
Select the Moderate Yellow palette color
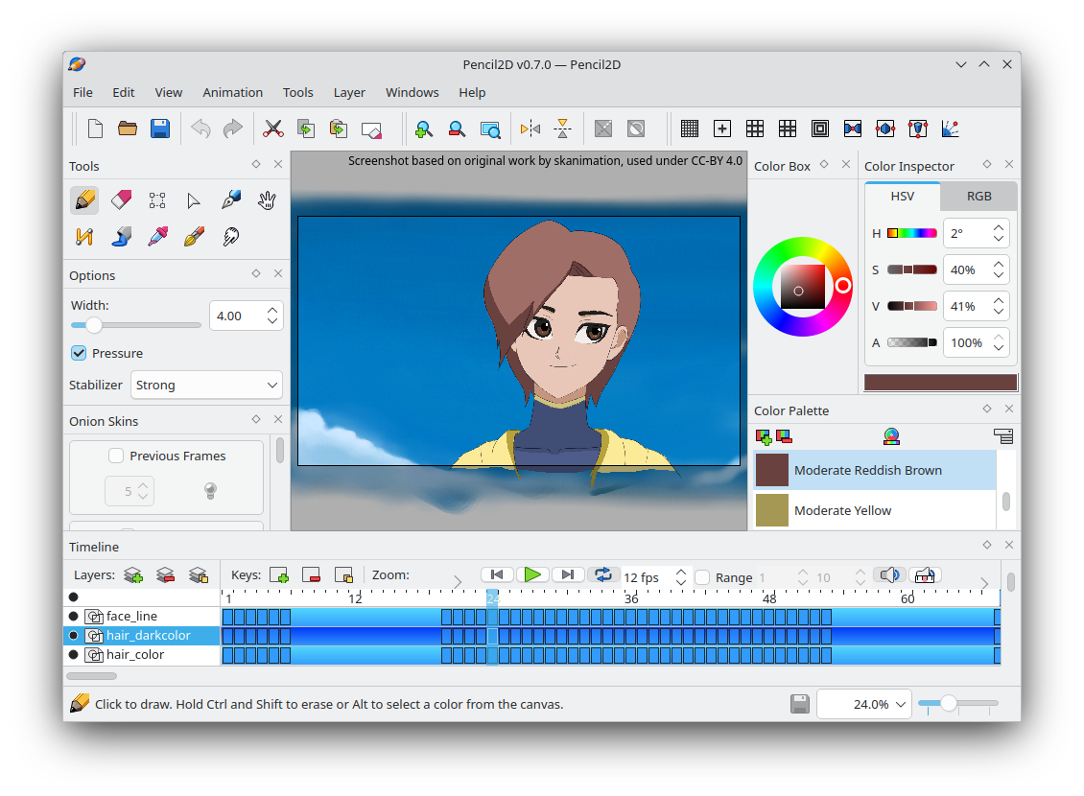coord(842,510)
